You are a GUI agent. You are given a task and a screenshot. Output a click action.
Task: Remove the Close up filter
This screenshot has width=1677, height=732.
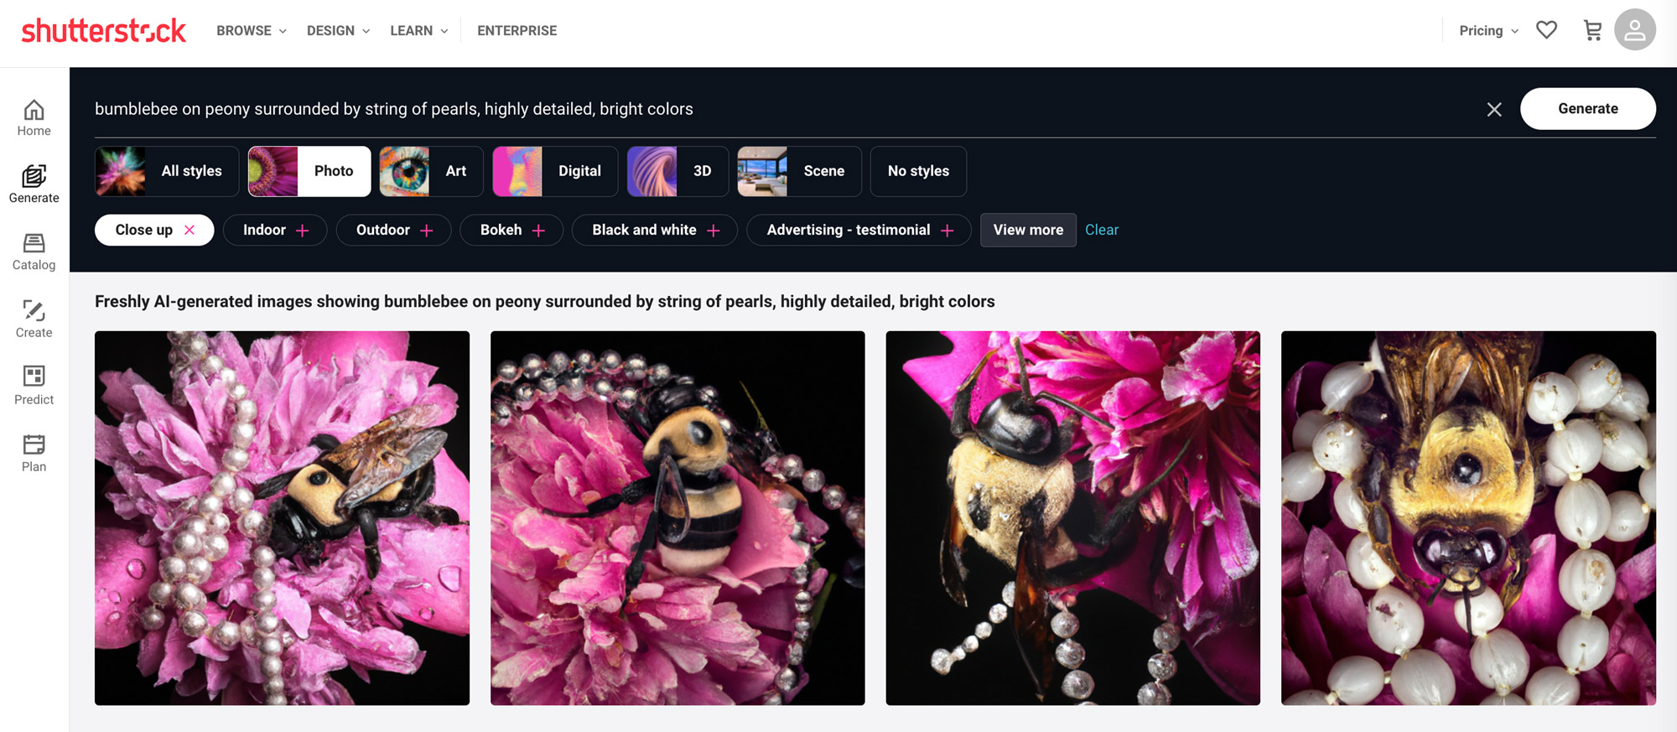(190, 230)
